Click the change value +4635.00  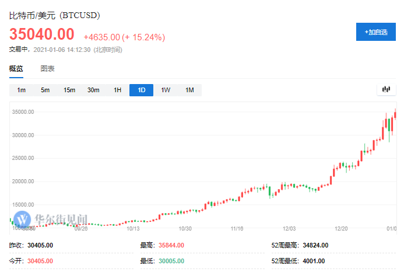click(102, 37)
